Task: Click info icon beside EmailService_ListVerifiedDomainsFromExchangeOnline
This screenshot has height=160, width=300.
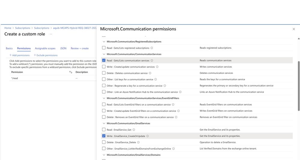Action: click(x=173, y=149)
